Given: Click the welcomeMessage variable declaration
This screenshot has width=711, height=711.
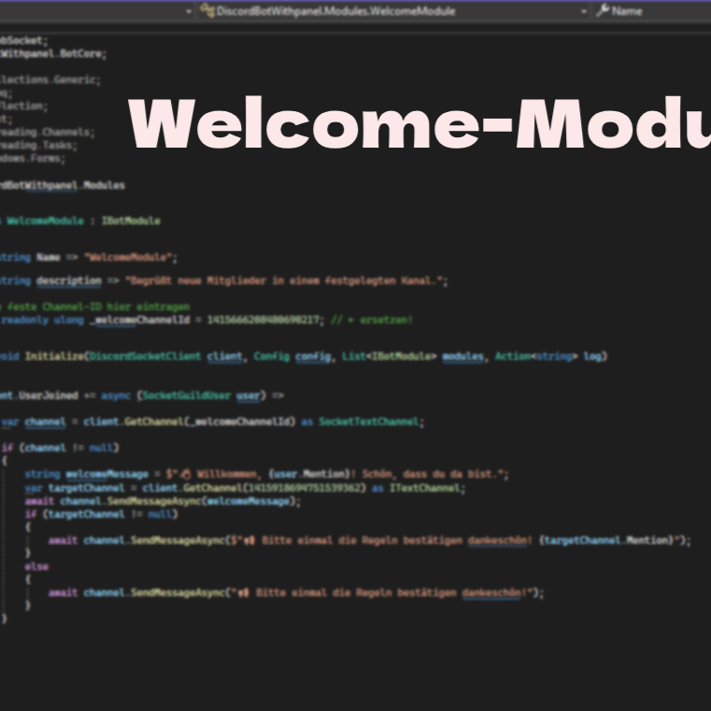Looking at the screenshot, I should click(x=100, y=474).
